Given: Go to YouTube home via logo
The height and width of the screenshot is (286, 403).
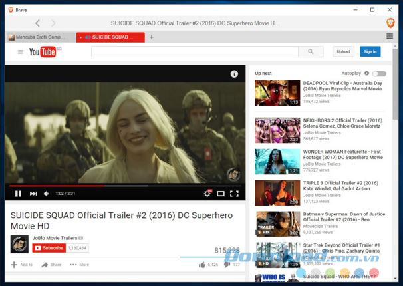Looking at the screenshot, I should [x=43, y=52].
